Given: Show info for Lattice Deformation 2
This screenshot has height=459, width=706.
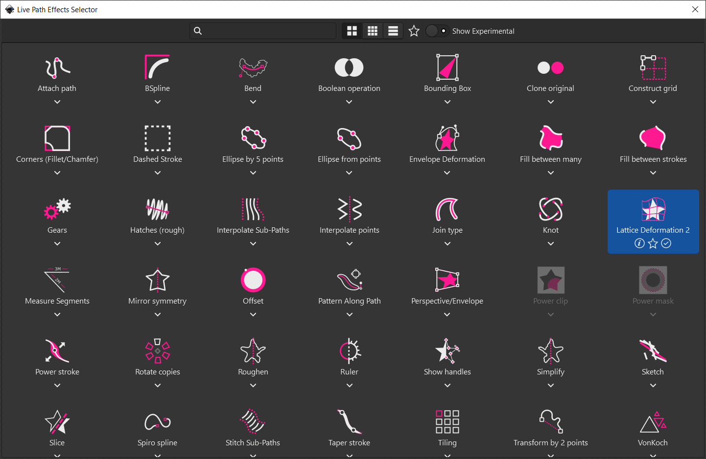Looking at the screenshot, I should tap(639, 243).
